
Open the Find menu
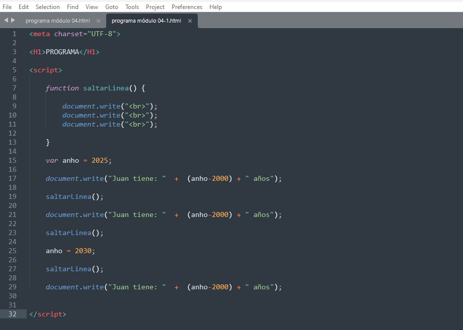point(72,7)
